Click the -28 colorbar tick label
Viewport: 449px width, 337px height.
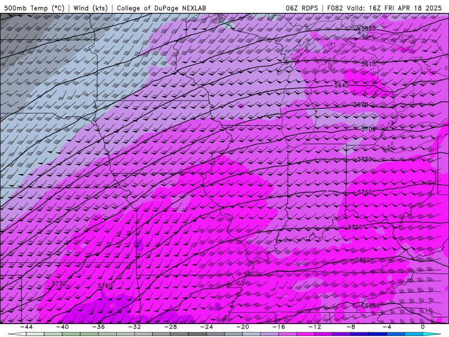click(171, 327)
